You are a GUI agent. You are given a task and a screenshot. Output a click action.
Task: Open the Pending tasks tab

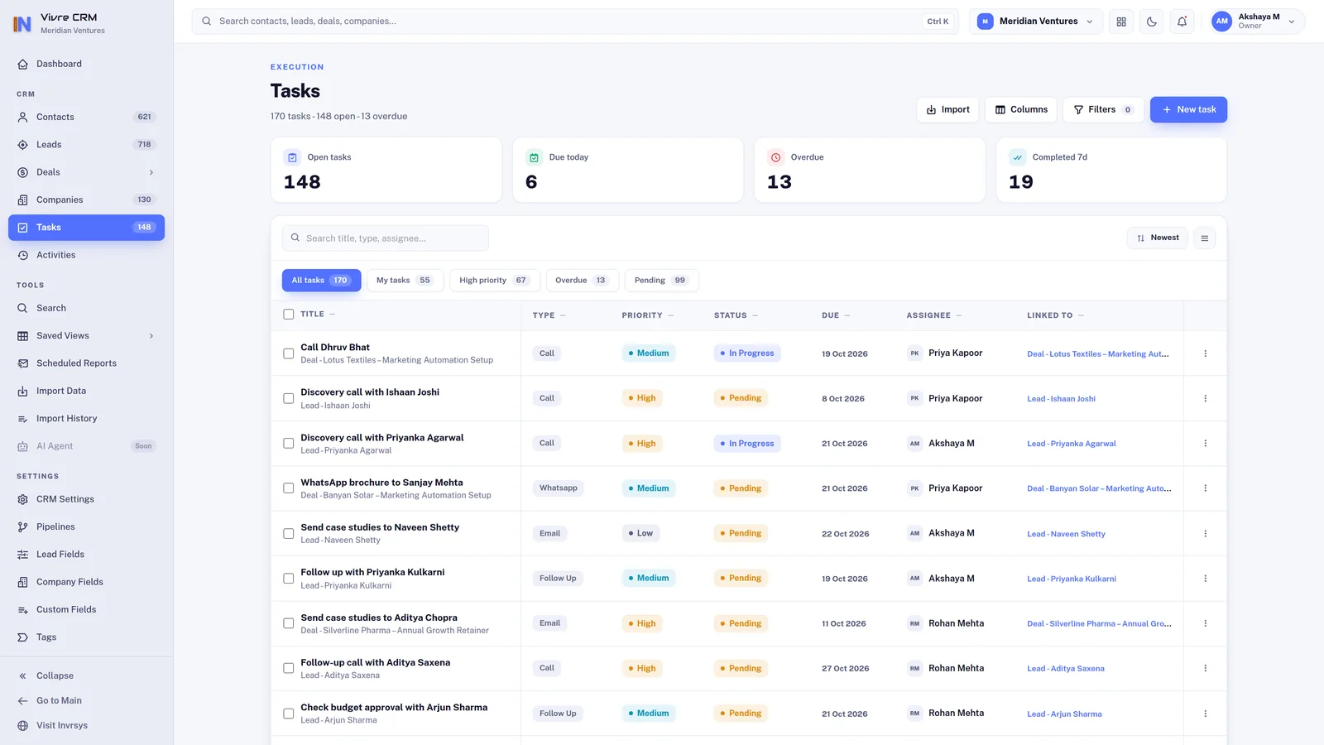point(661,281)
